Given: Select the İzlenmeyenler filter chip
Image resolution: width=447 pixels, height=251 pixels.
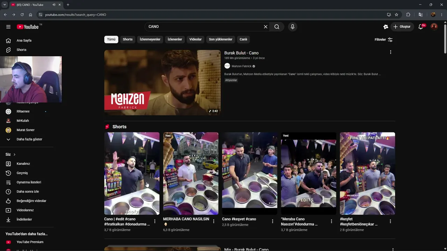Looking at the screenshot, I should [150, 39].
